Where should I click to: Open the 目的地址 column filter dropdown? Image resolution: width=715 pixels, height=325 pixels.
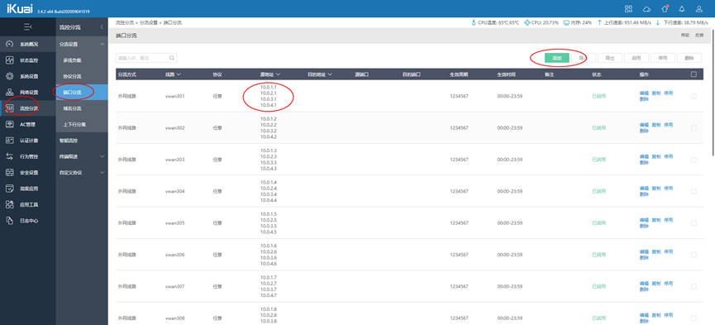pyautogui.click(x=330, y=74)
